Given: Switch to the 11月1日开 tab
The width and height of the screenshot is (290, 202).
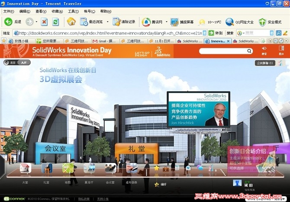Looking at the screenshot, I should pyautogui.click(x=161, y=41).
